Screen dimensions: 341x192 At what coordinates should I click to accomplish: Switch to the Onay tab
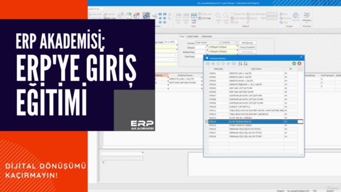pyautogui.click(x=182, y=37)
